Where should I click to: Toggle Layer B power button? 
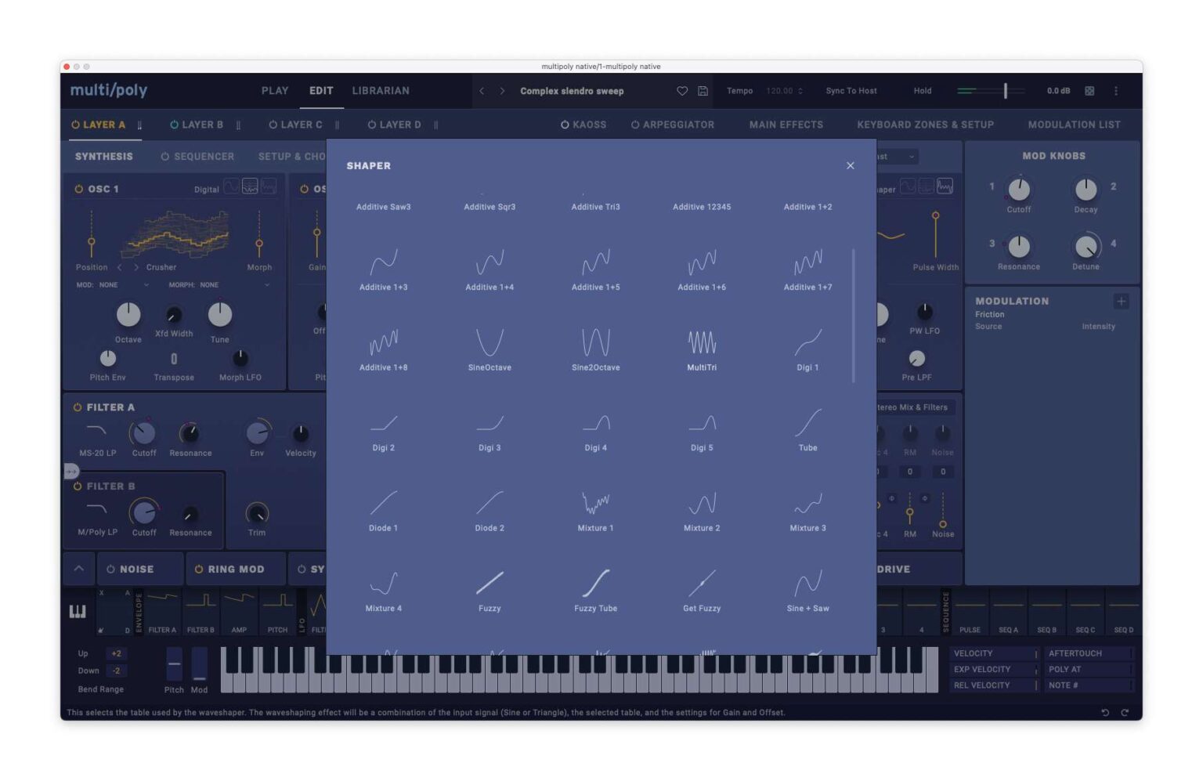(174, 125)
